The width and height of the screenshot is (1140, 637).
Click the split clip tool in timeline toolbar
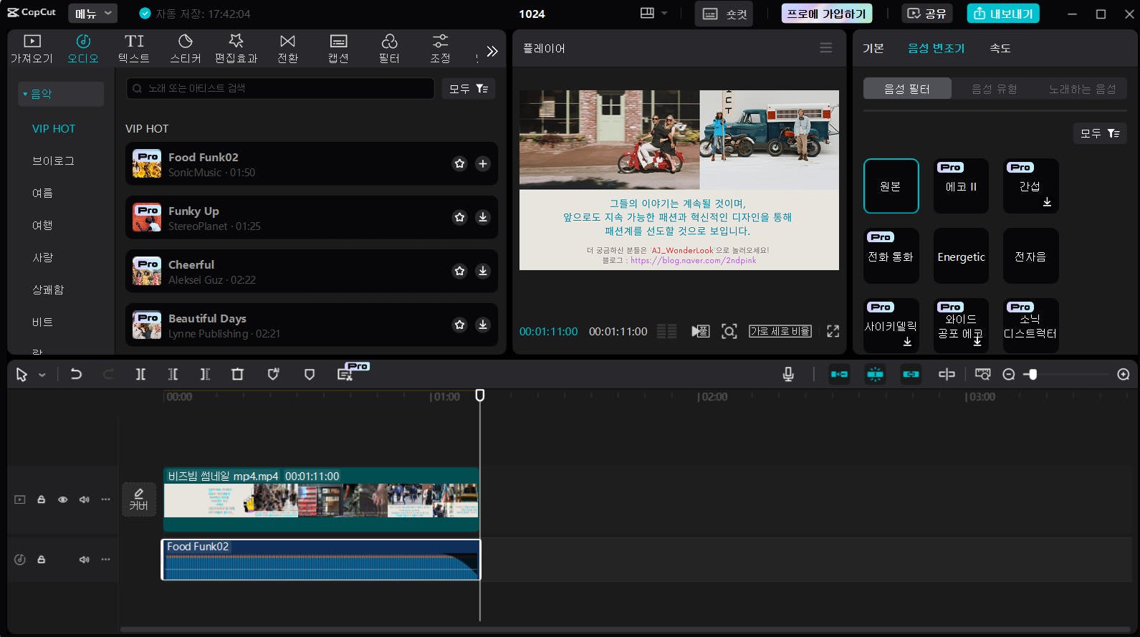pyautogui.click(x=140, y=374)
